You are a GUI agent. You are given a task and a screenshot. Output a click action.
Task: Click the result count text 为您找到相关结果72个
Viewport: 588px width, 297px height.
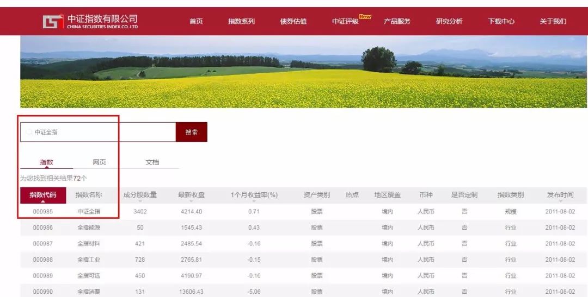[53, 178]
